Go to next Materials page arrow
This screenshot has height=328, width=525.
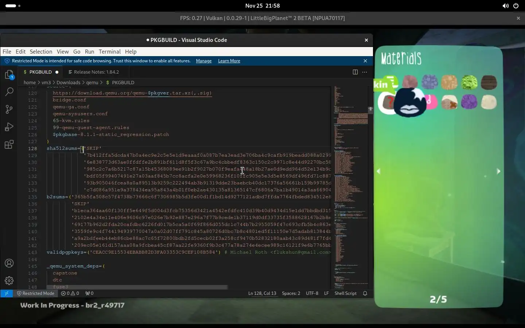point(498,171)
